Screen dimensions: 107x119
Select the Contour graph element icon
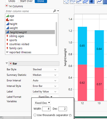(92, 2)
